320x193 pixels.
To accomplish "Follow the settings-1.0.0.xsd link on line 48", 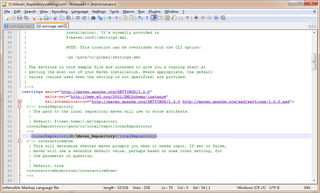I will click(x=236, y=102).
